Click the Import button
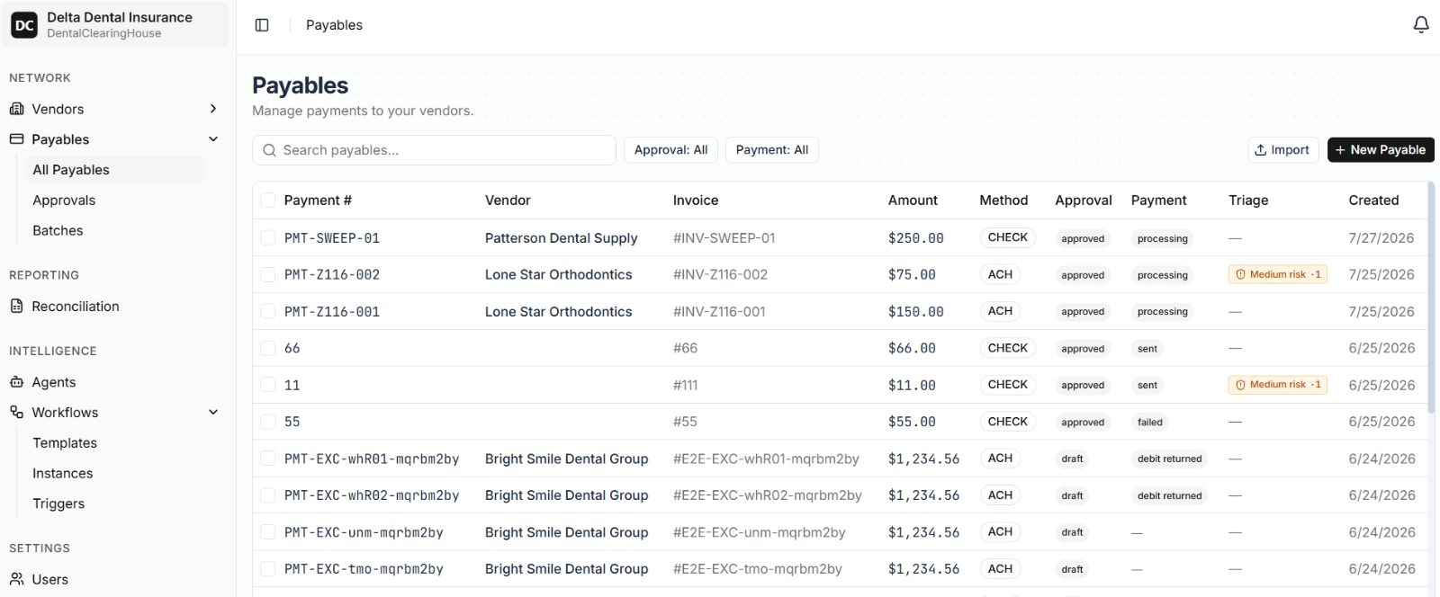Image resolution: width=1440 pixels, height=597 pixels. tap(1282, 150)
